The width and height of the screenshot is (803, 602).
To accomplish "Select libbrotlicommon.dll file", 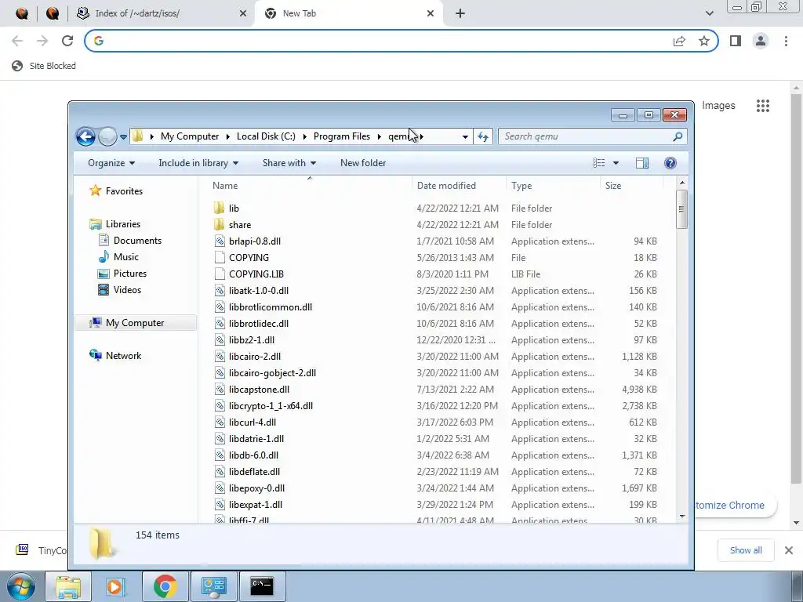I will click(271, 306).
